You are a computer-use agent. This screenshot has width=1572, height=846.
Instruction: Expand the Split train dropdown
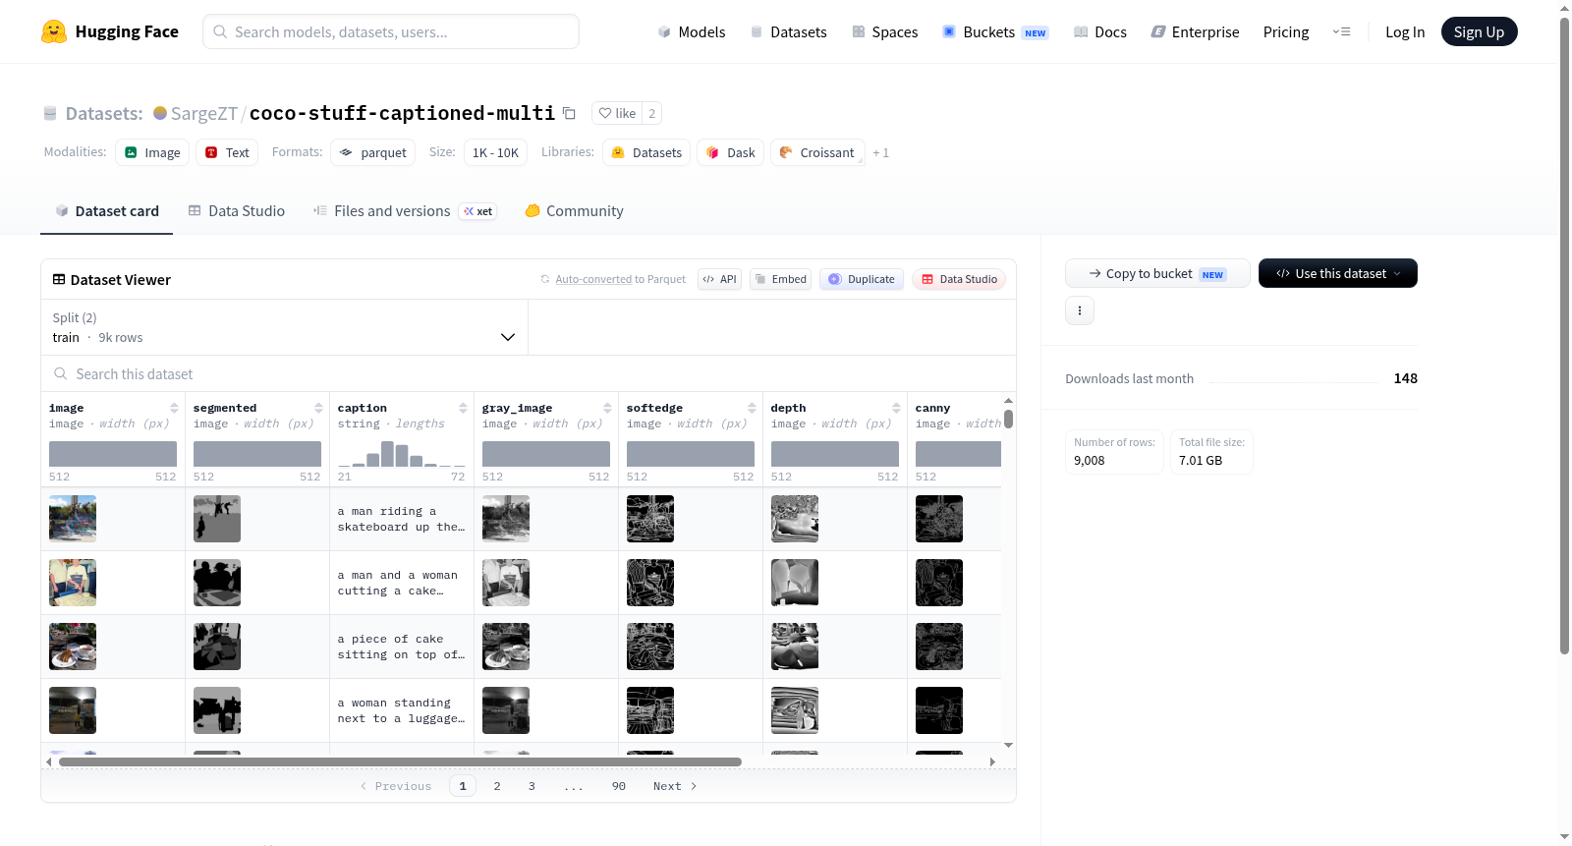(x=284, y=327)
